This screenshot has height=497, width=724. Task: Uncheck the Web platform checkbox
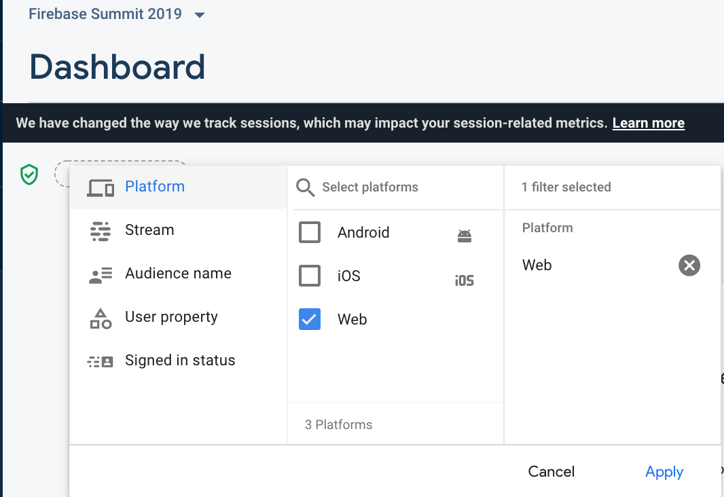pos(310,320)
